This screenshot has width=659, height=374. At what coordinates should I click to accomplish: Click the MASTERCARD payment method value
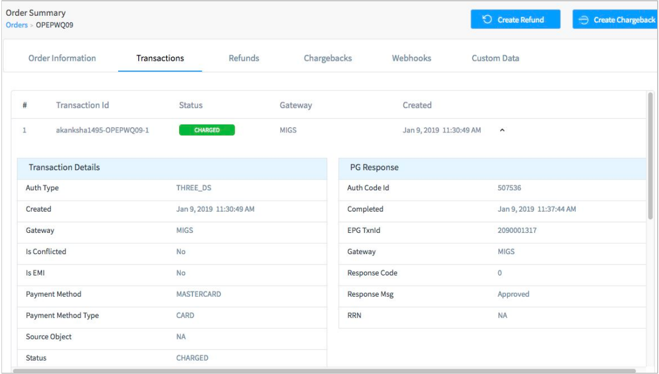[x=199, y=294]
